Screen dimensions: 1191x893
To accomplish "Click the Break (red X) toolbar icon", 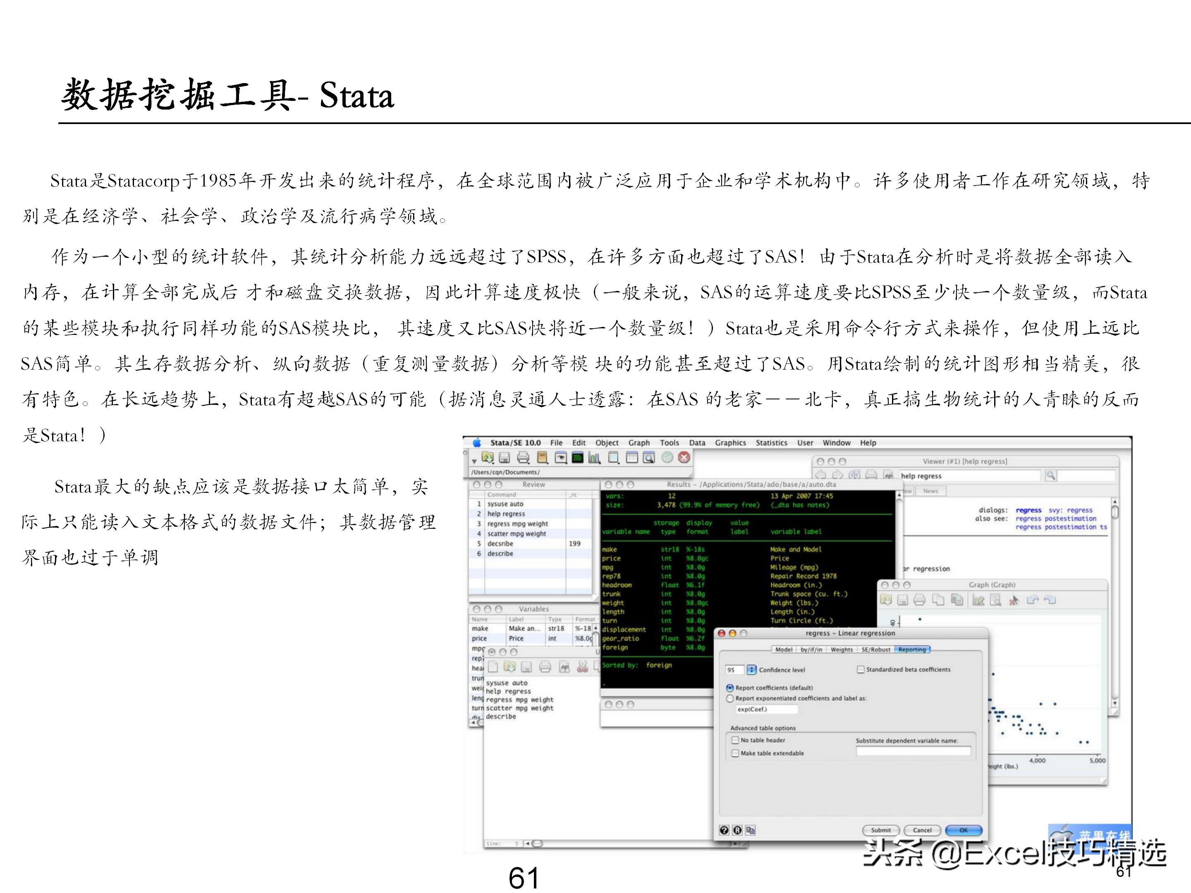I will coord(684,458).
